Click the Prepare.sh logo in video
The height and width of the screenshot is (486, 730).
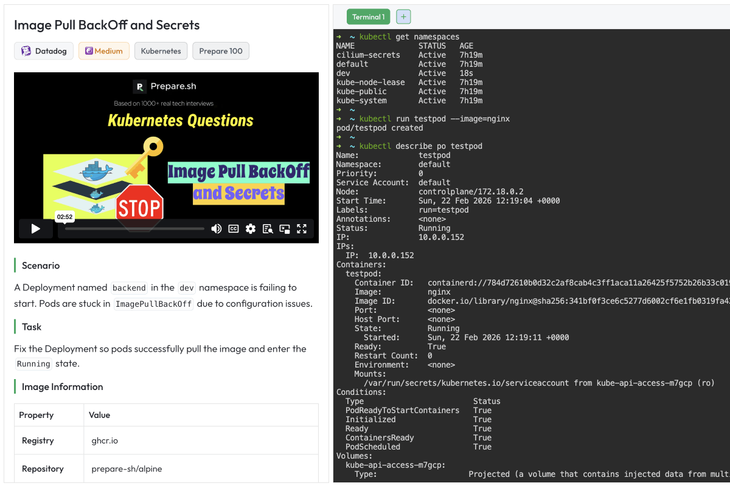pos(165,86)
